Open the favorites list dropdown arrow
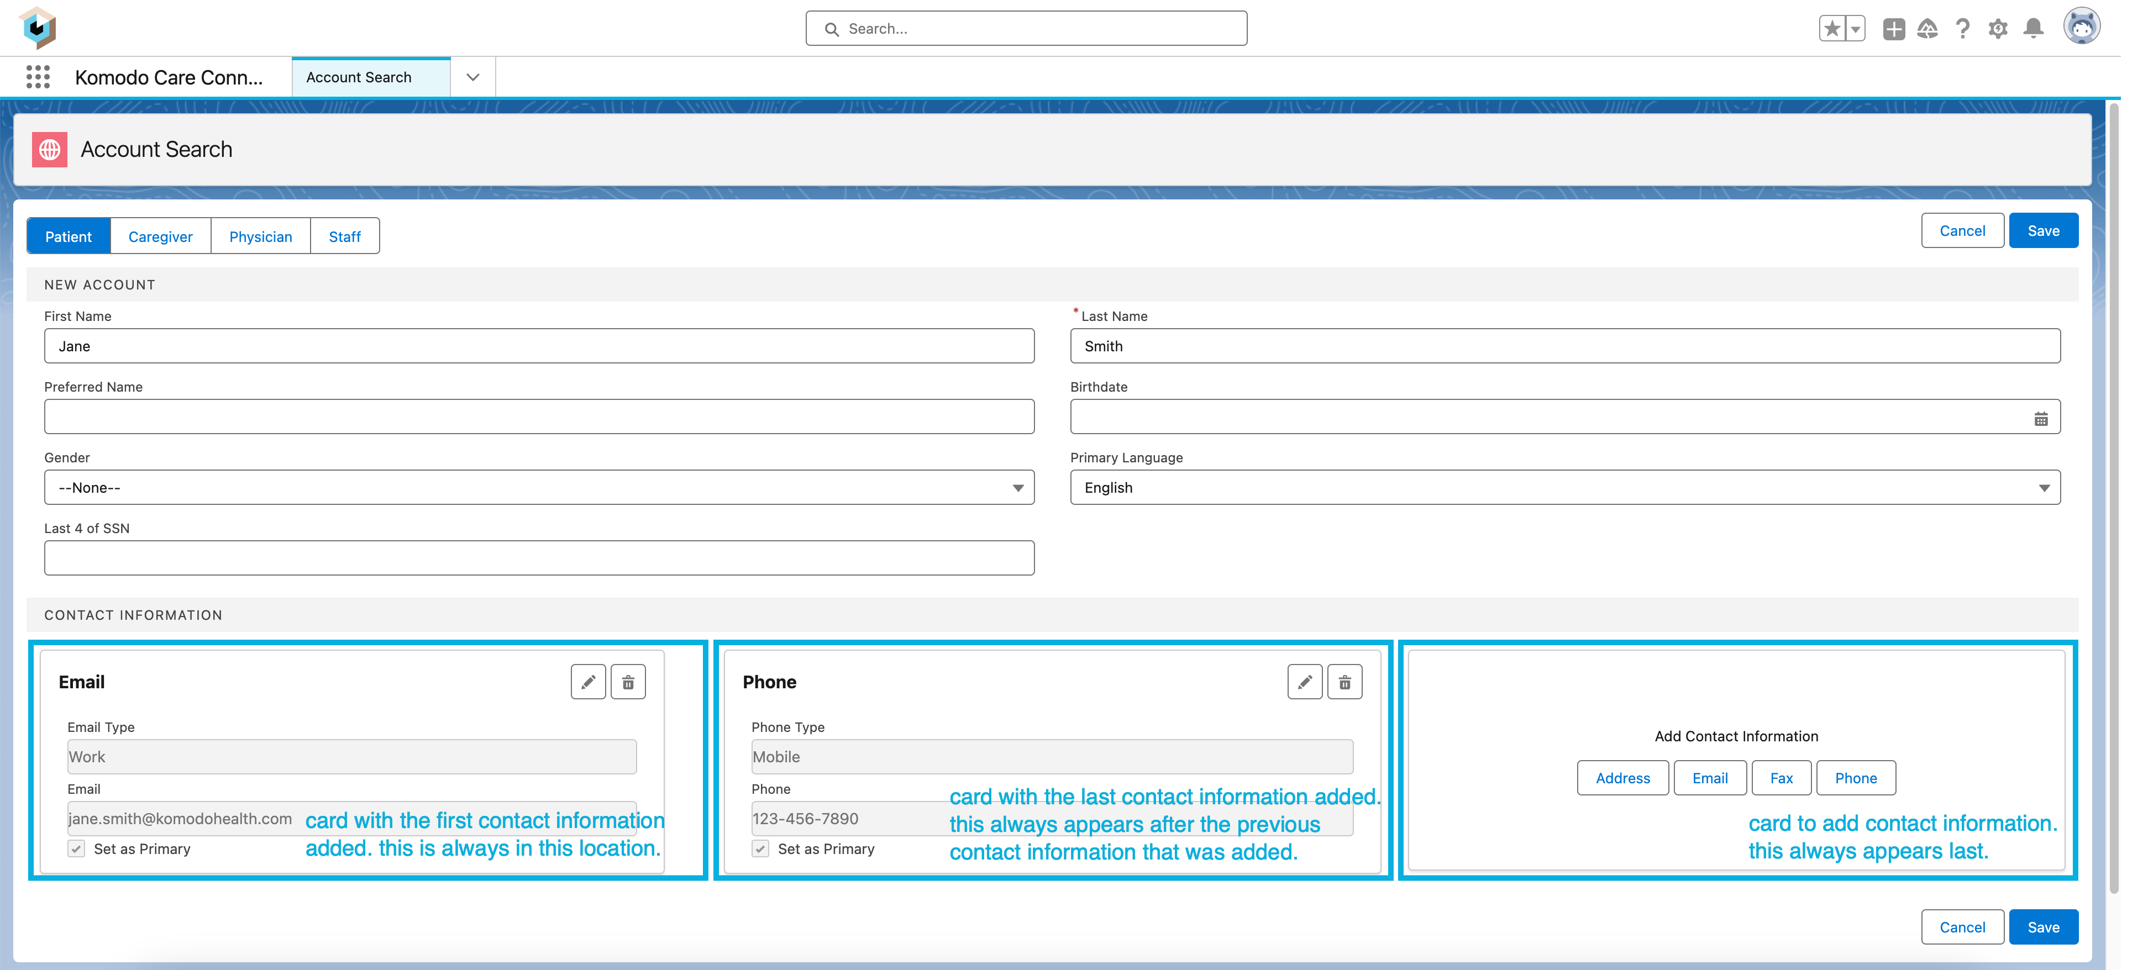 [1855, 28]
